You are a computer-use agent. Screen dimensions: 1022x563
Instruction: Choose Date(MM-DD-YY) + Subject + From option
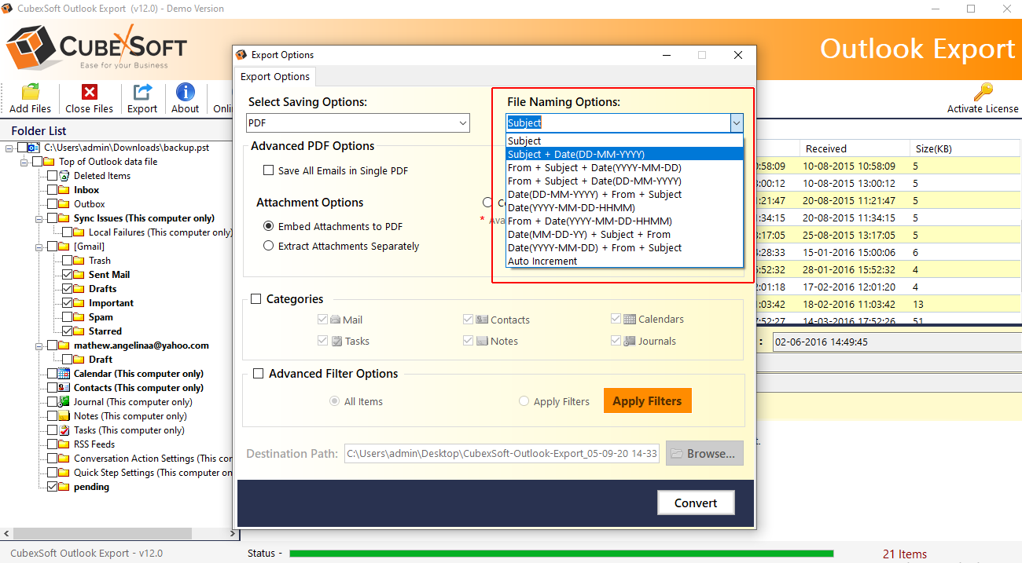(x=624, y=234)
